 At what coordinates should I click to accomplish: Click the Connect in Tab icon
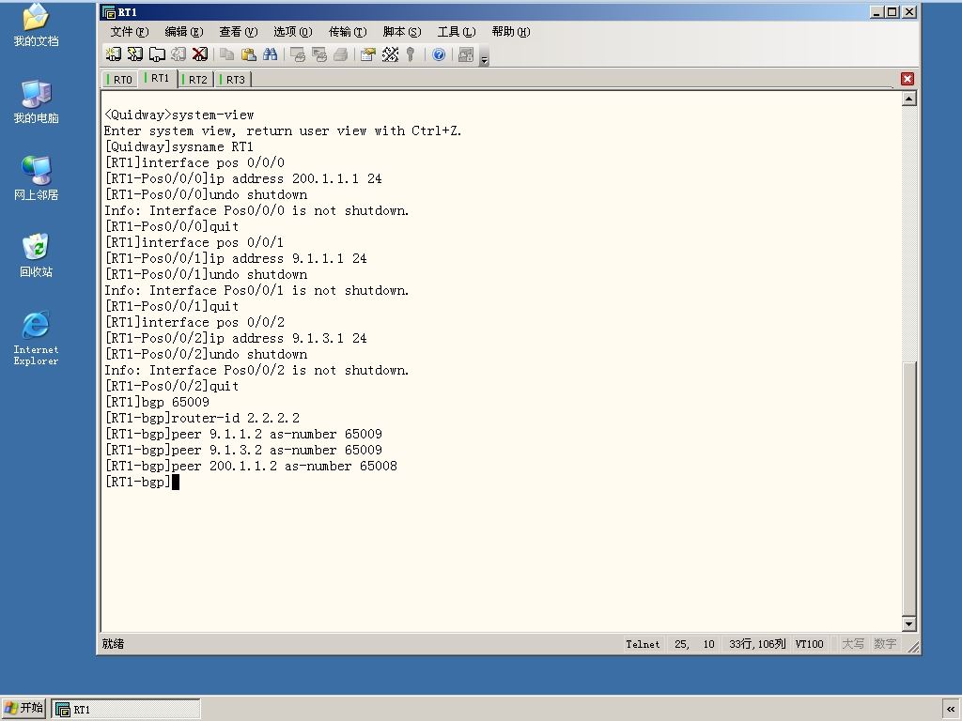coord(157,54)
